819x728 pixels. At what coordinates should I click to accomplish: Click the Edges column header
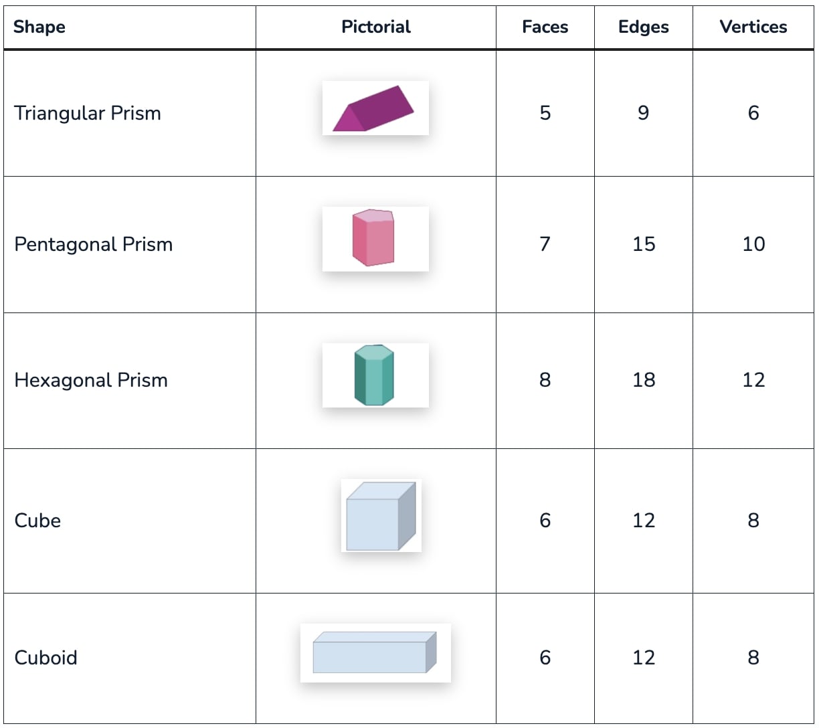click(644, 27)
